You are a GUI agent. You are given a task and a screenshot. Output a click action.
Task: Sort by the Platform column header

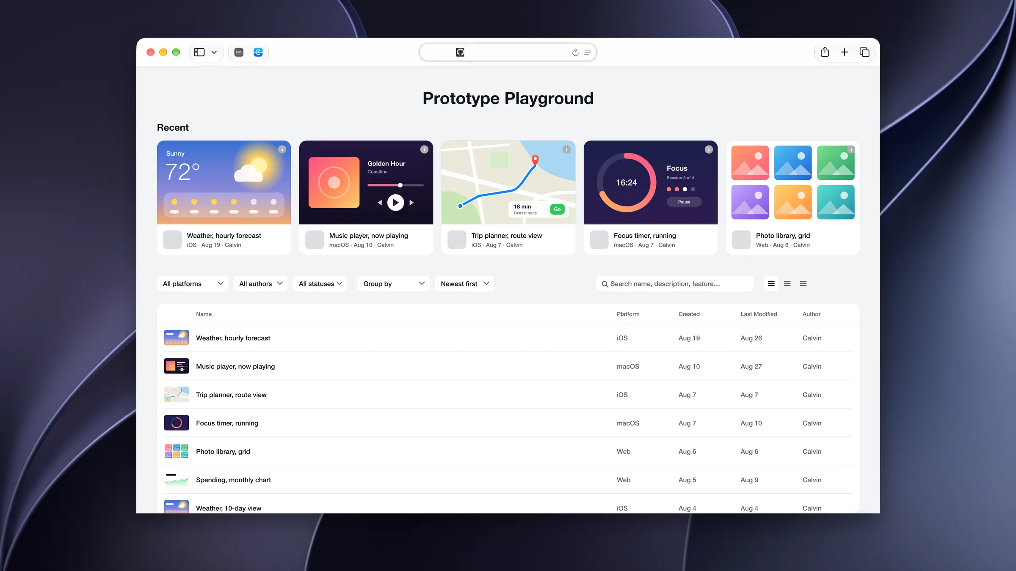click(628, 314)
